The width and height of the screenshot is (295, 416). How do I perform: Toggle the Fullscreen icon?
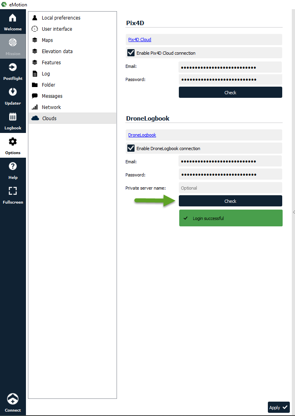tap(13, 191)
